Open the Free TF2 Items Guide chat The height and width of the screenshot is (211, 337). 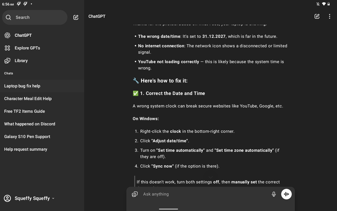[x=42, y=111]
